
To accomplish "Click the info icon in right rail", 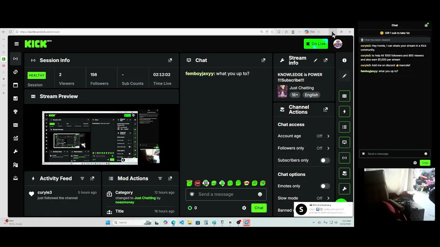I will [344, 60].
